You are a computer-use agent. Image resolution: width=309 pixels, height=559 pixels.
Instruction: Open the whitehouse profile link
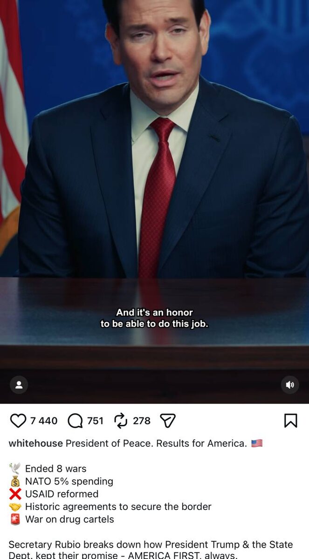[x=35, y=443]
